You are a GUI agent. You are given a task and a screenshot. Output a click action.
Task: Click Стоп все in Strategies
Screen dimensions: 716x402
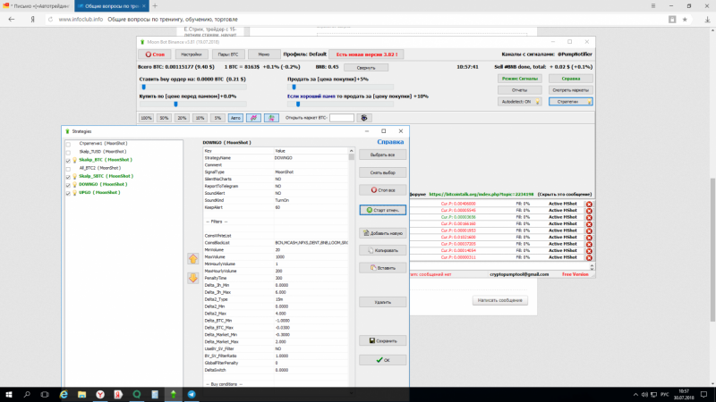pyautogui.click(x=383, y=190)
